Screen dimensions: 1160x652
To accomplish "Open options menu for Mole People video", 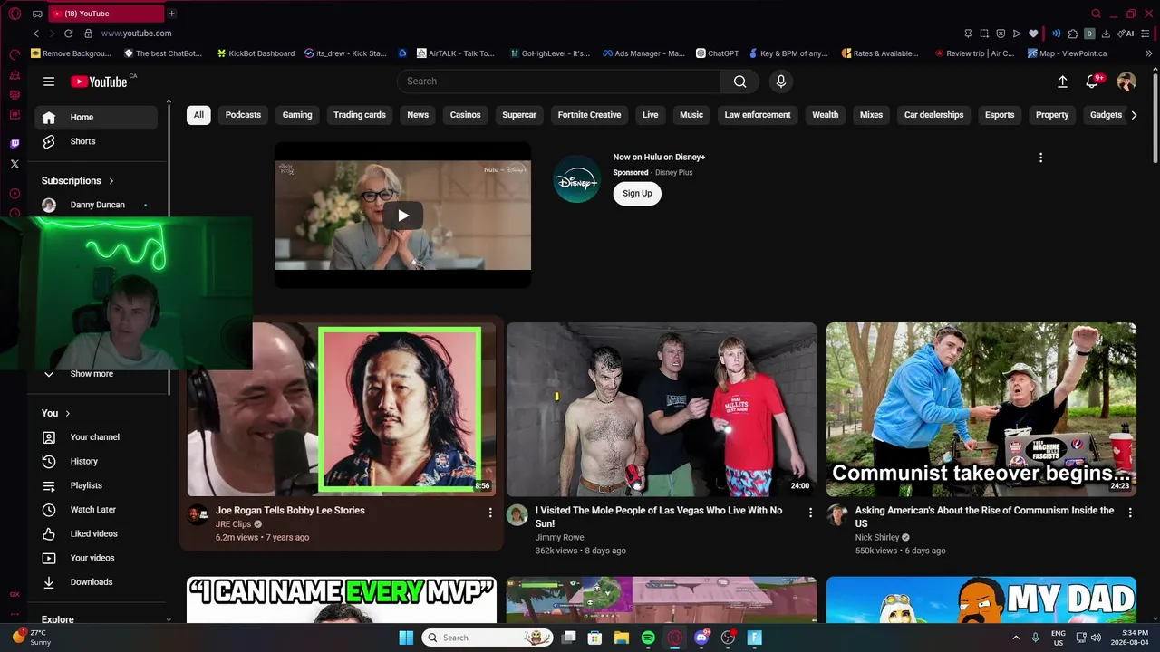I will click(810, 513).
